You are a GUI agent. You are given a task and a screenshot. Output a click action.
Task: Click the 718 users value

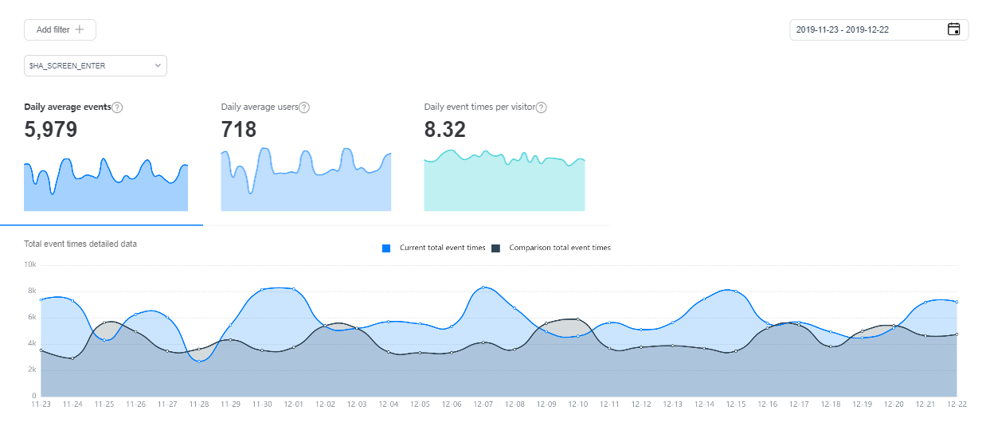click(x=239, y=130)
